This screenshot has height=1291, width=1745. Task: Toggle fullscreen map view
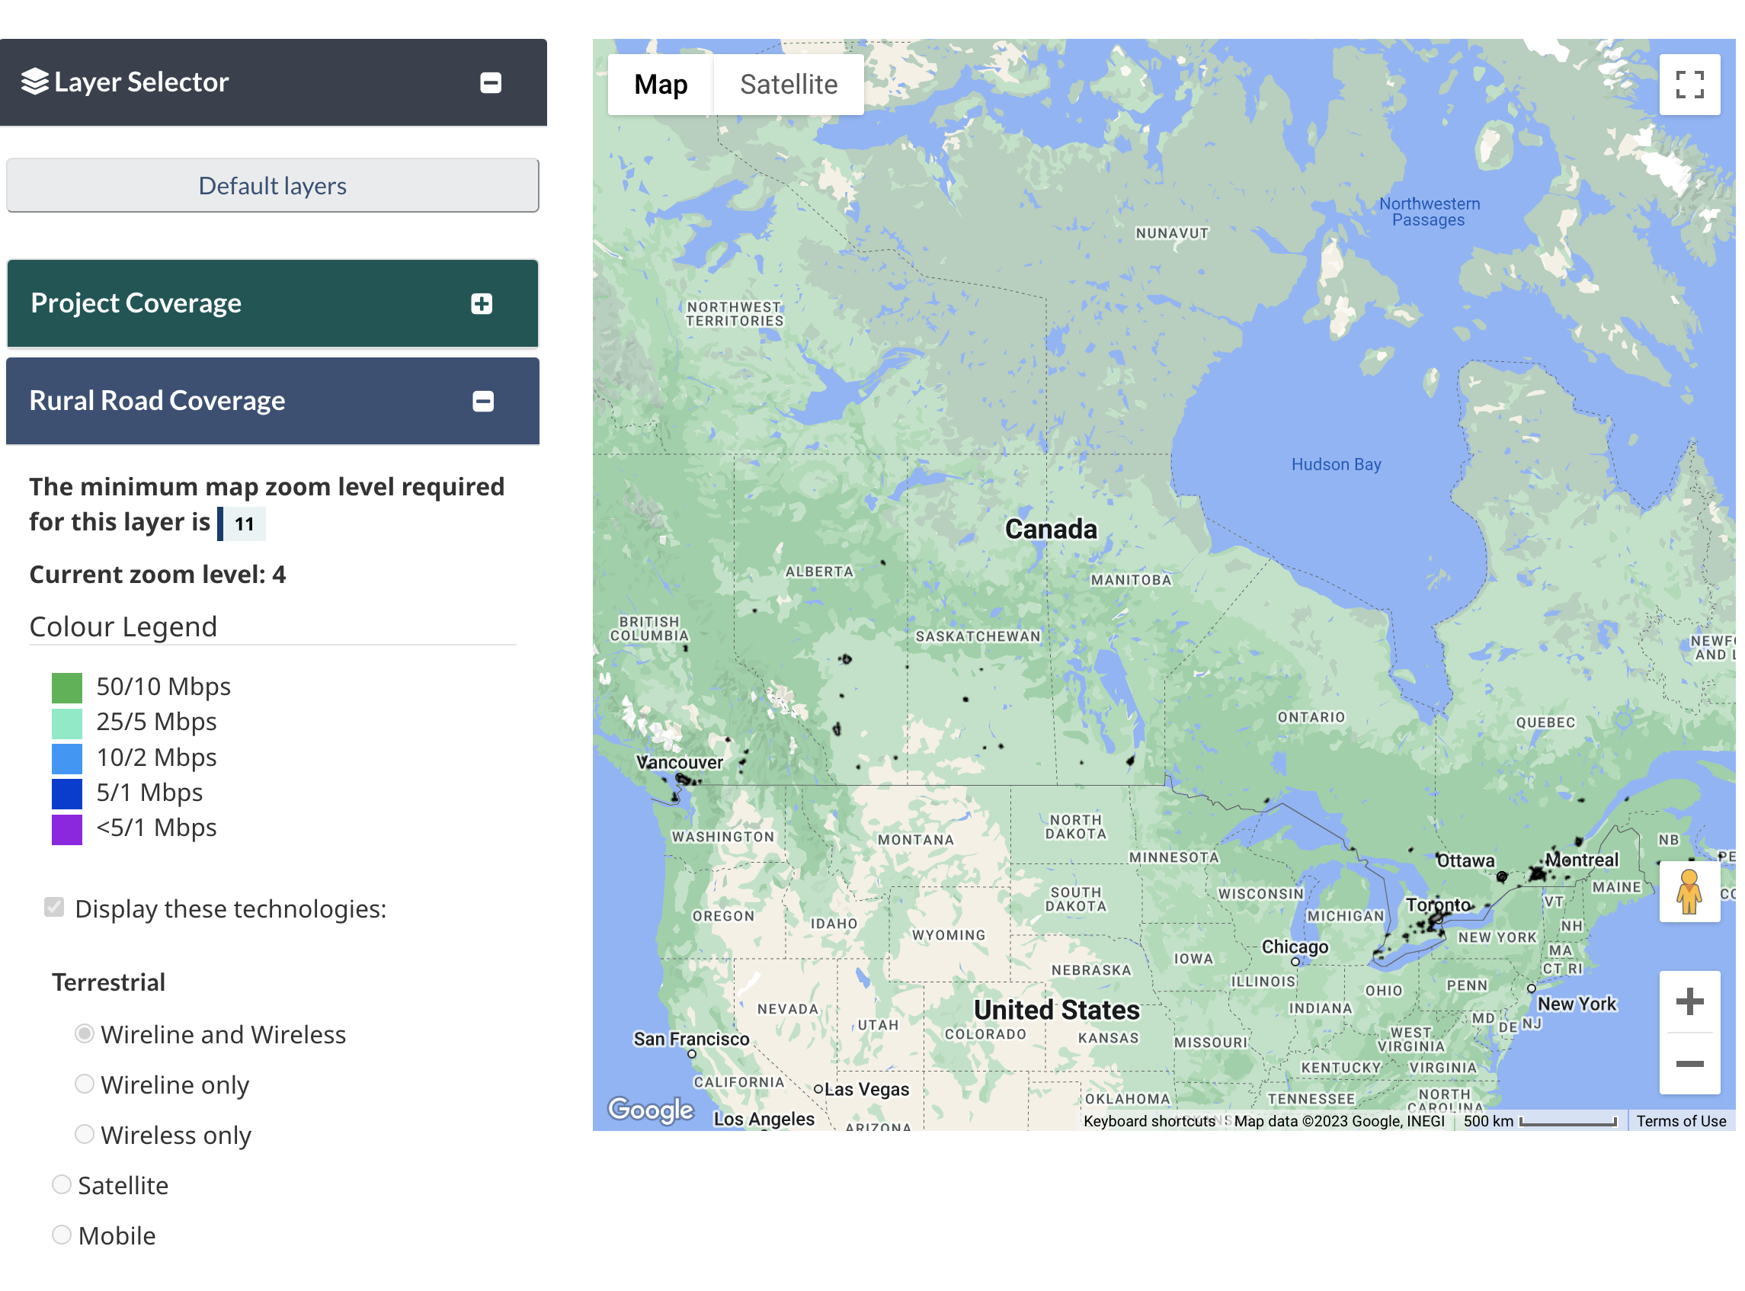pos(1689,85)
